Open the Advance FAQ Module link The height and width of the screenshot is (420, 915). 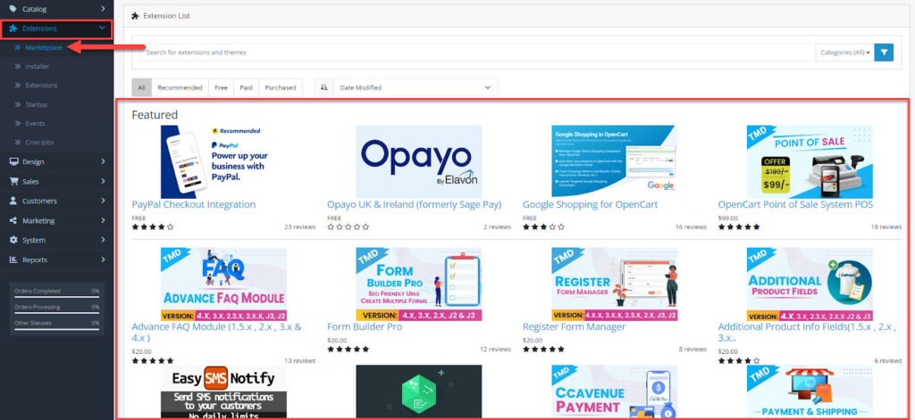216,332
